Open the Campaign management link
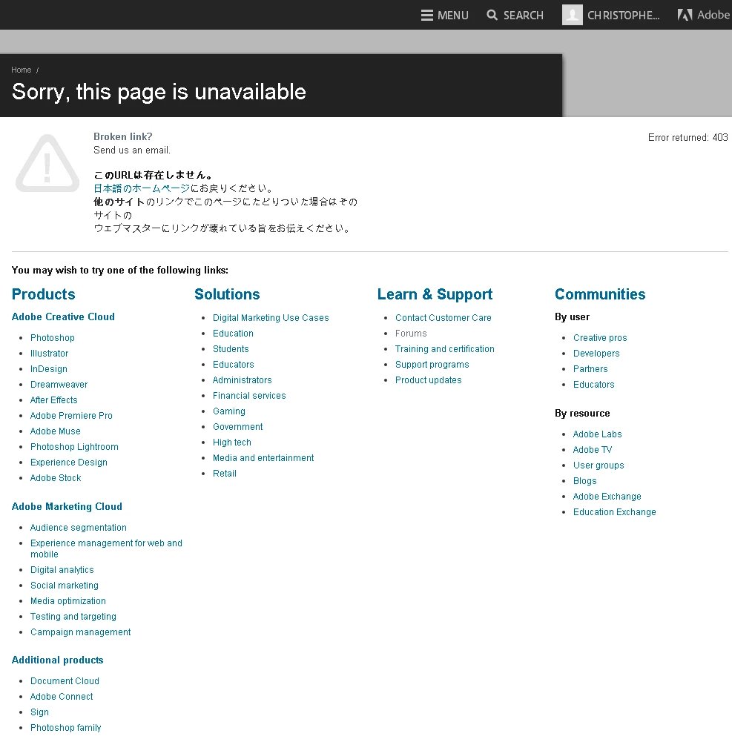 coord(80,632)
